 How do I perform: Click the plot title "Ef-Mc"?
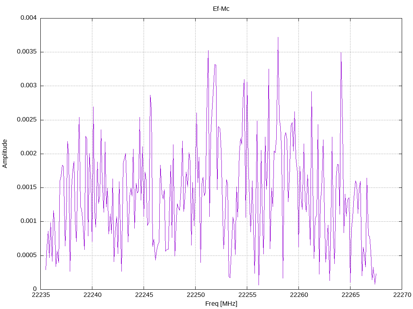point(221,9)
